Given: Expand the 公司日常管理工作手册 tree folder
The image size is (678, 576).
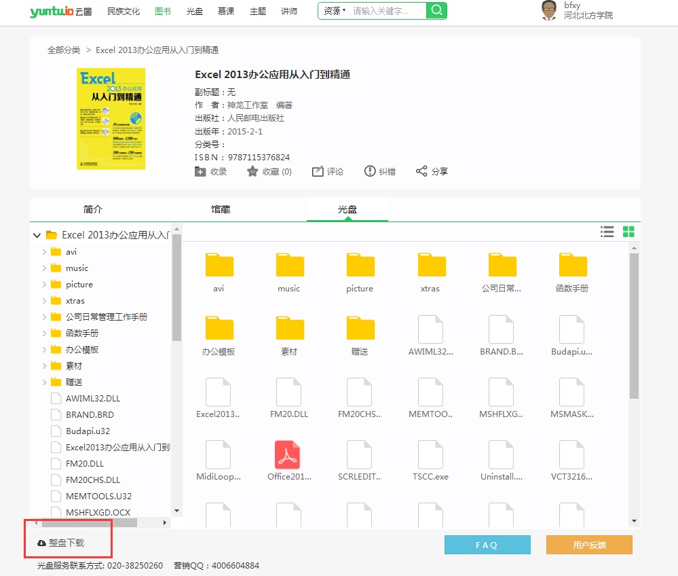Looking at the screenshot, I should tap(44, 317).
